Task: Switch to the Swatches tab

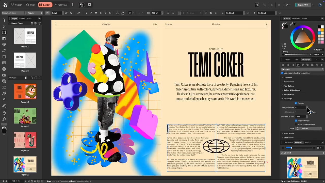Action: point(296,18)
